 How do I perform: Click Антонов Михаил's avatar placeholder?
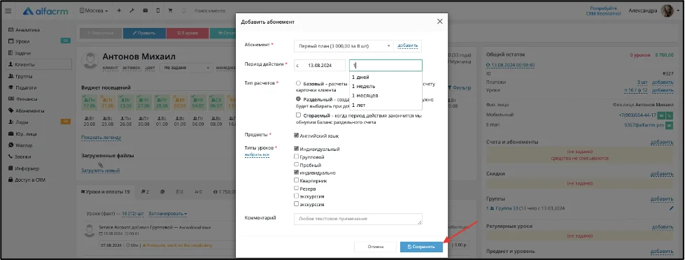pos(90,60)
